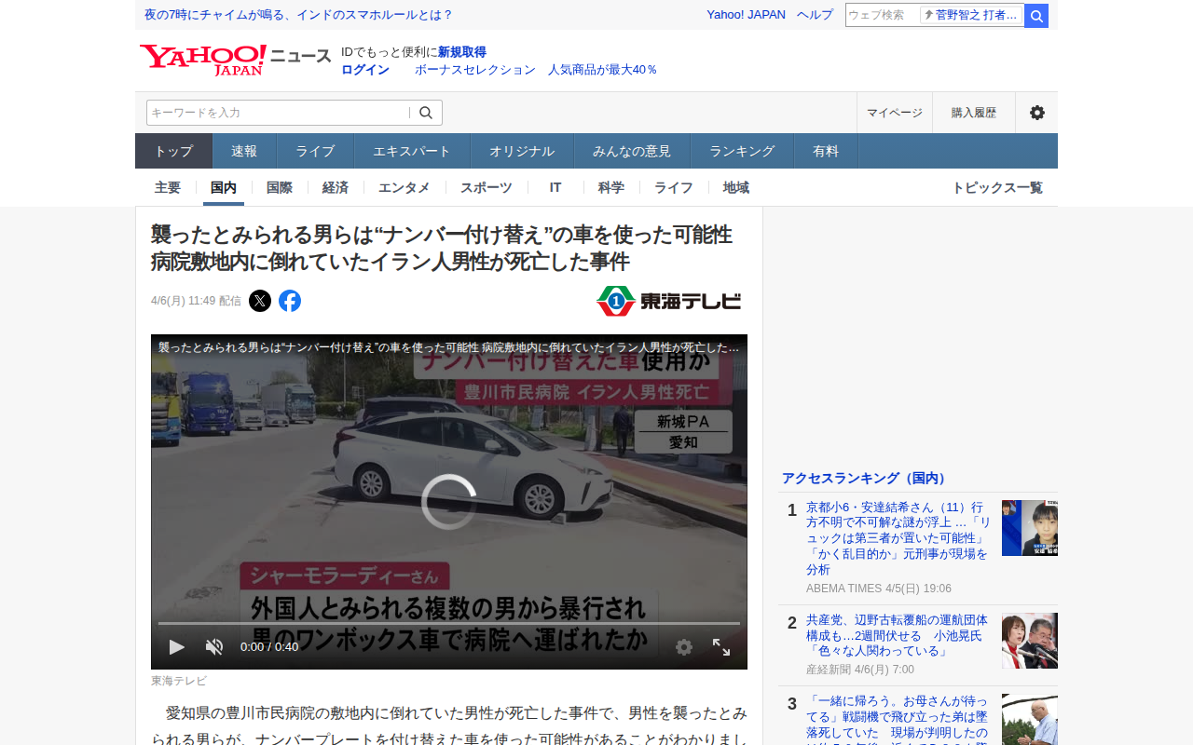Viewport: 1193px width, 745px height.
Task: Select the 主要 category
Action: click(x=168, y=187)
